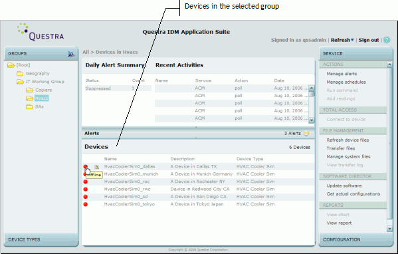
Task: Select device HvacCoolerSim0_munich
Action: 132,174
